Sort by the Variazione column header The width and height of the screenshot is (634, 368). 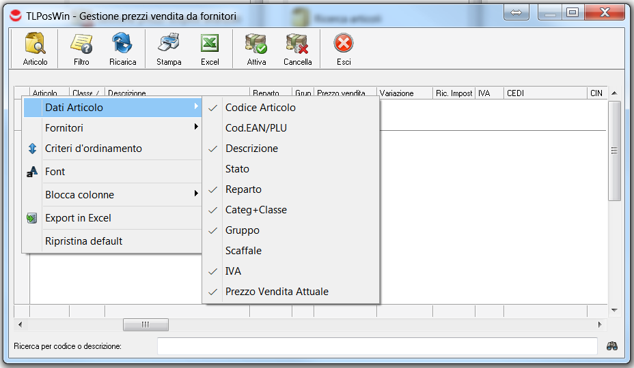coord(405,93)
